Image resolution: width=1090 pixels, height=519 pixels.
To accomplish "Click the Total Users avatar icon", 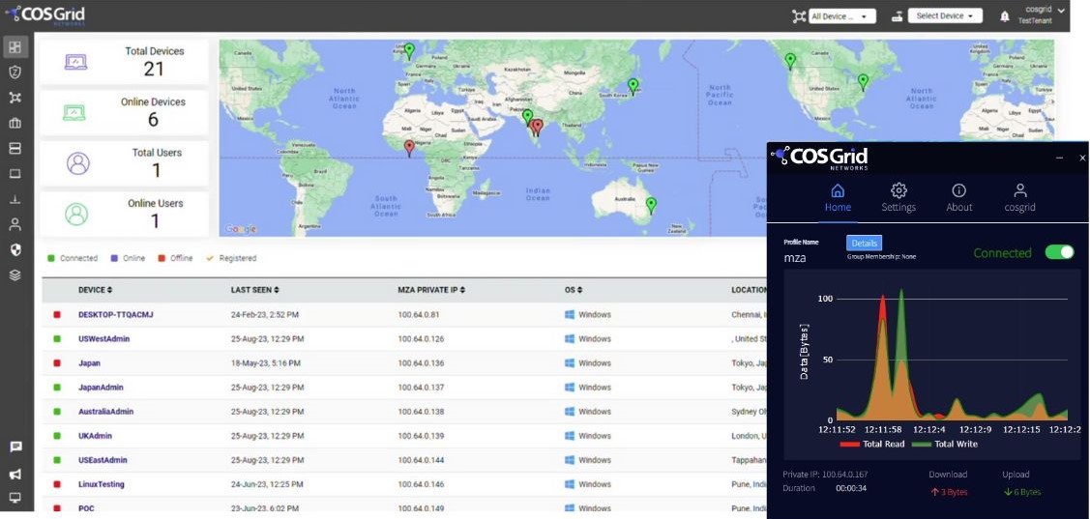I will 77,163.
